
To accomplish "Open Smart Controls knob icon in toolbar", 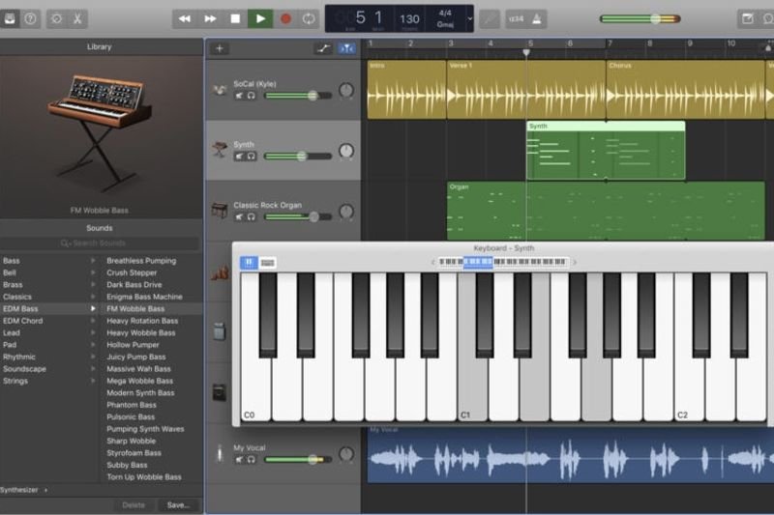I will [55, 18].
